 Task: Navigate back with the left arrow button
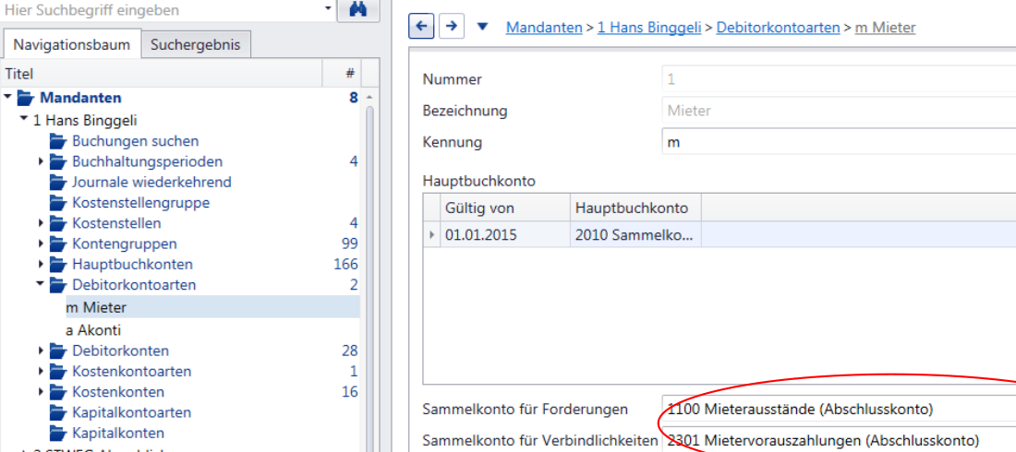click(421, 27)
